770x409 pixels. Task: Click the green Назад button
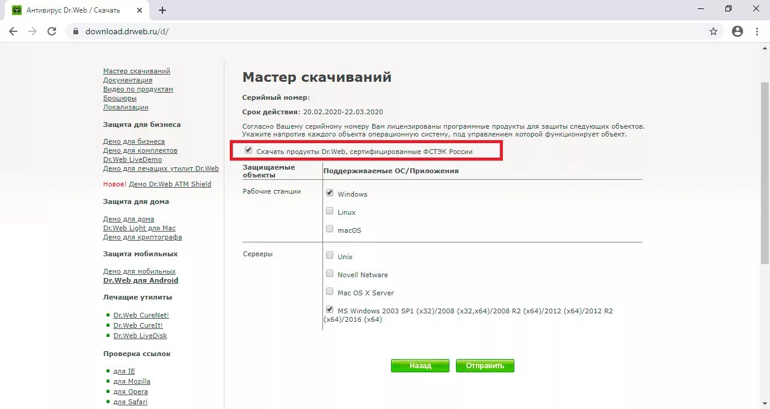click(420, 366)
